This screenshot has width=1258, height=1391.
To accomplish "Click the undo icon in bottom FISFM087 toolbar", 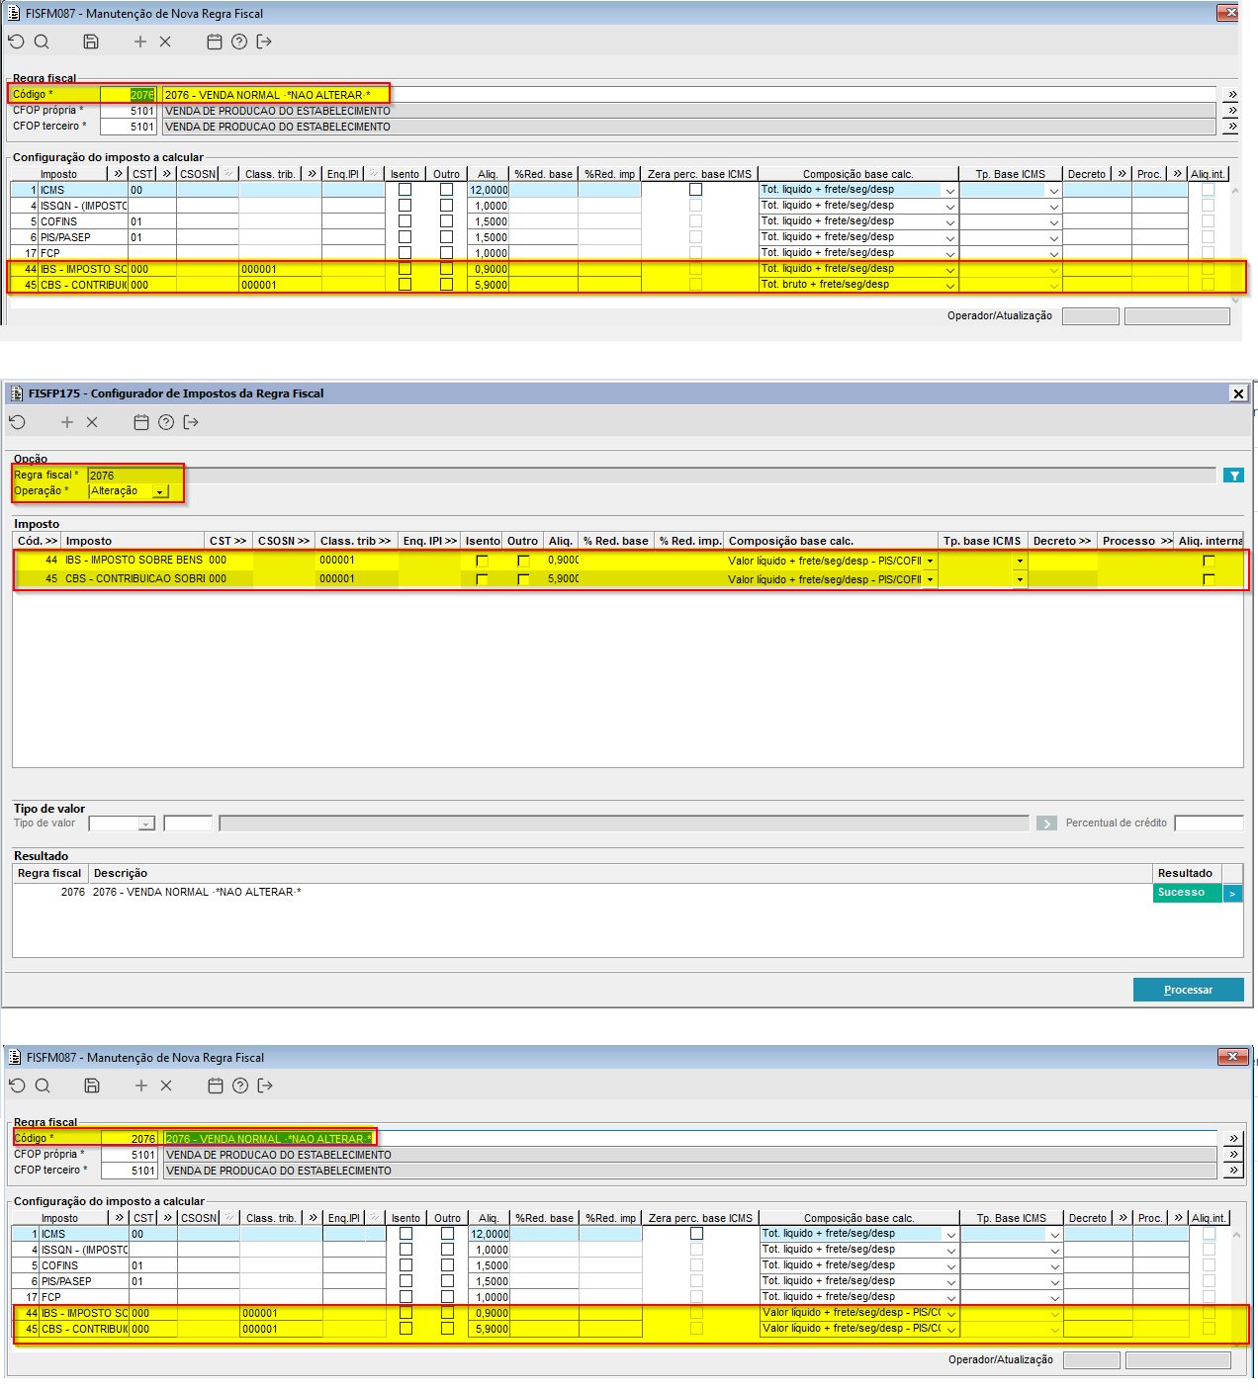I will pyautogui.click(x=17, y=1086).
